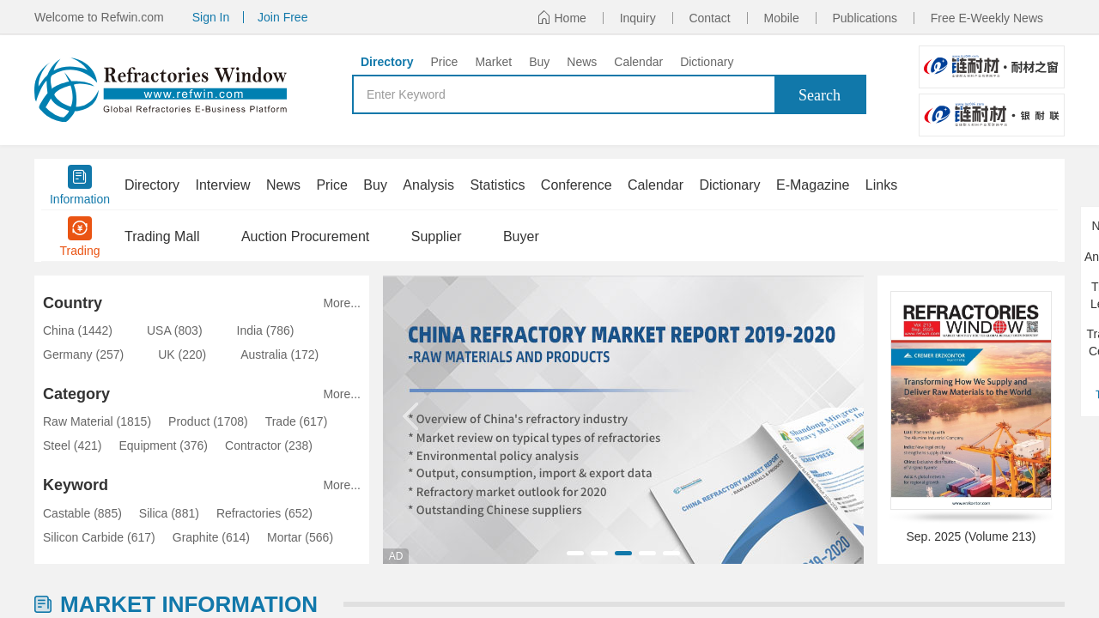
Task: Open E-Magazine in Information menu
Action: pos(813,185)
